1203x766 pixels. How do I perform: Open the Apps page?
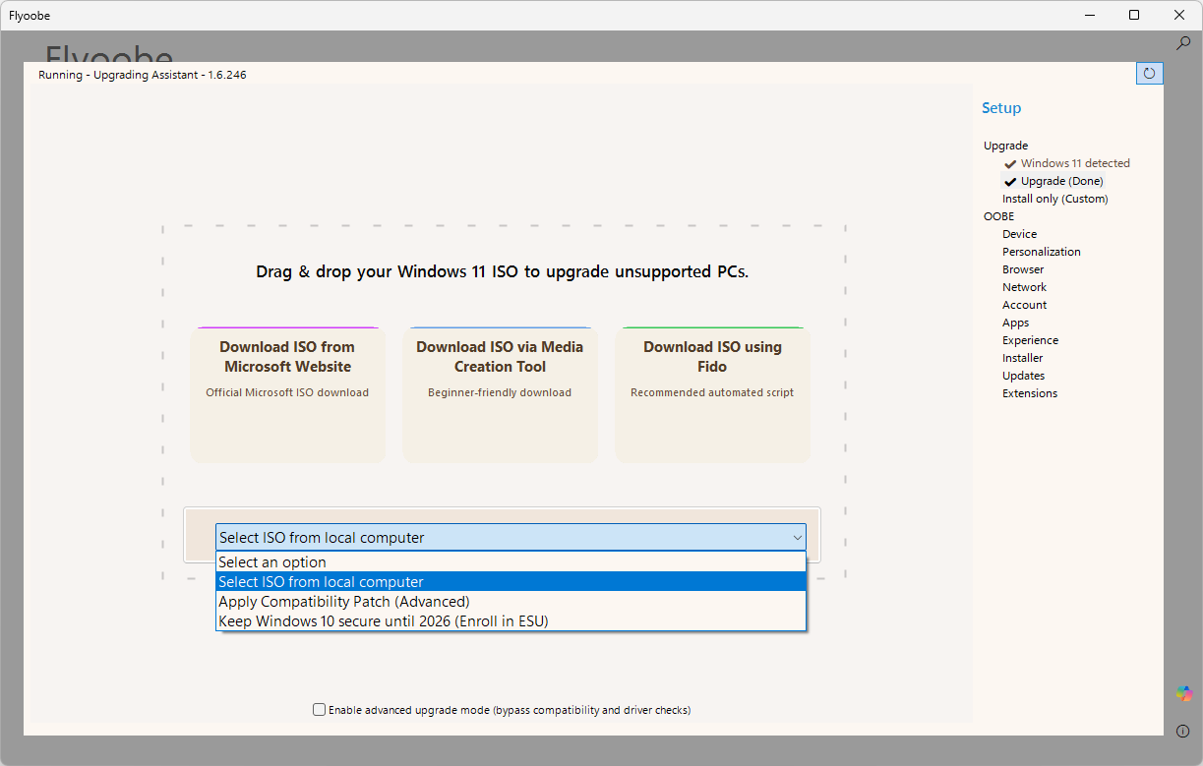click(1015, 323)
